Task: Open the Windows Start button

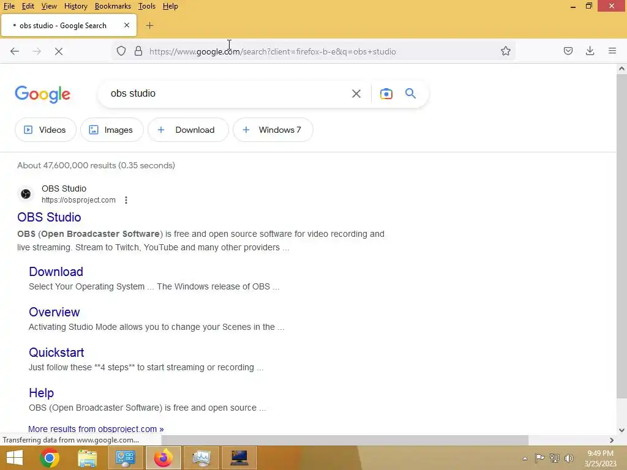Action: pyautogui.click(x=15, y=458)
